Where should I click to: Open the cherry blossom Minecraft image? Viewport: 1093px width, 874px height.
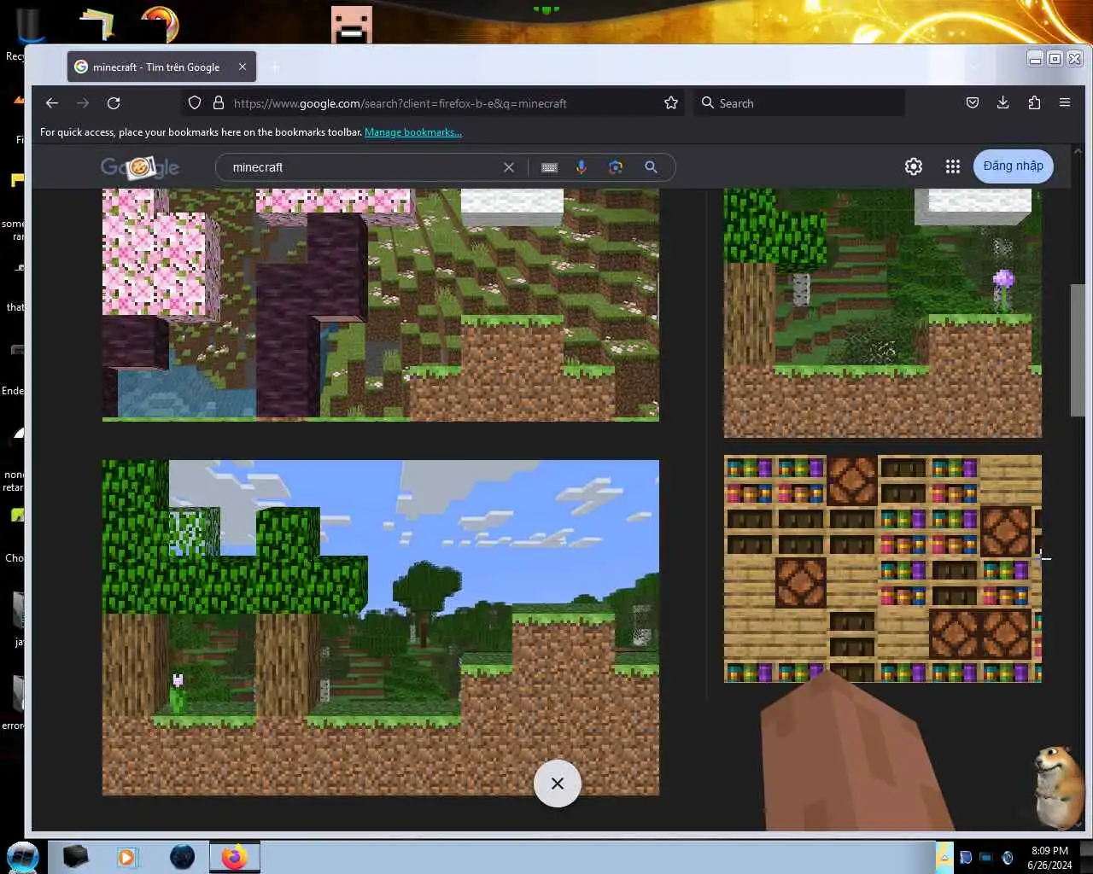tap(381, 305)
